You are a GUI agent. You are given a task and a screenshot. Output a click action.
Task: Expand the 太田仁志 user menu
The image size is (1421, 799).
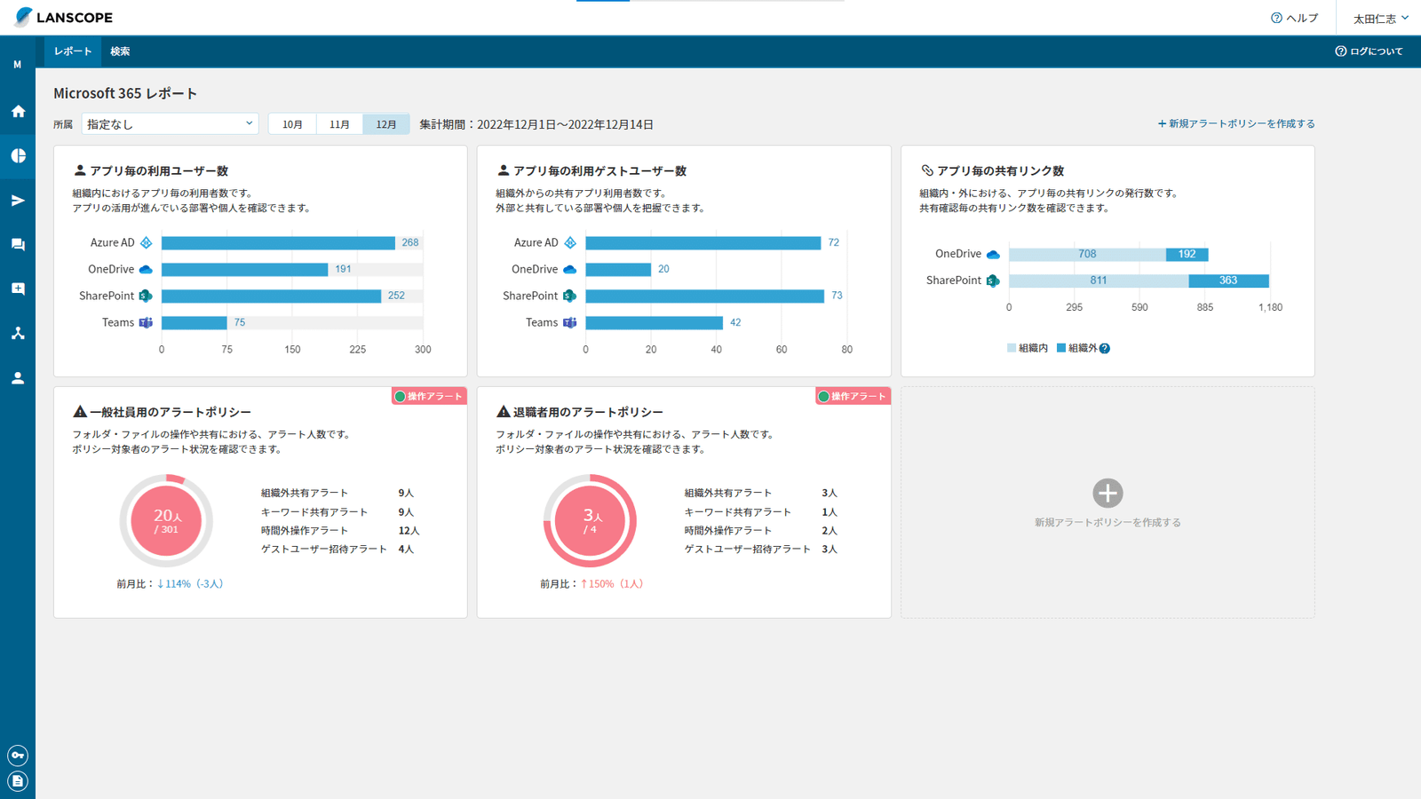tap(1380, 18)
